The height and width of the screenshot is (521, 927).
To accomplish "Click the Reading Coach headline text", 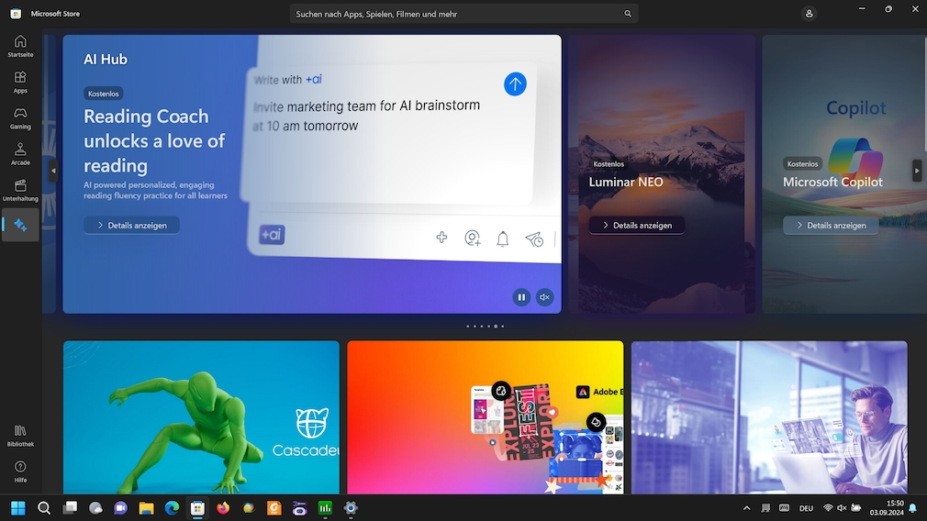I will (x=154, y=140).
